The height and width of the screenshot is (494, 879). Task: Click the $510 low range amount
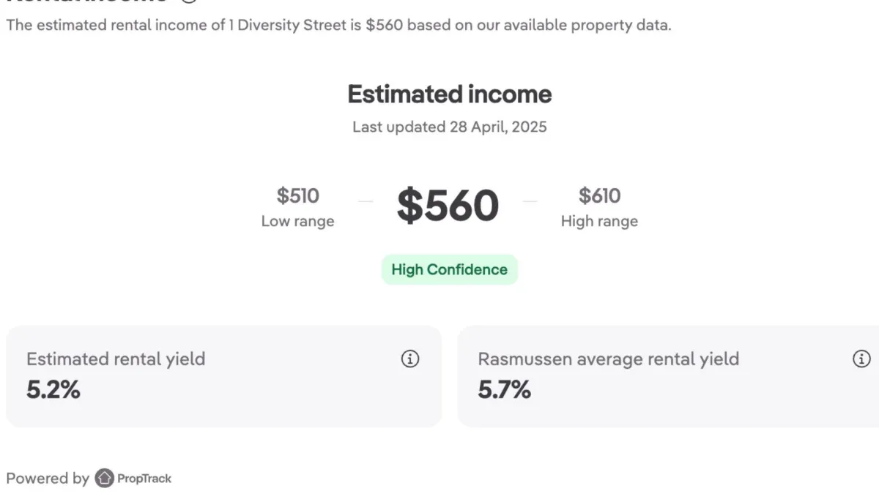(297, 196)
